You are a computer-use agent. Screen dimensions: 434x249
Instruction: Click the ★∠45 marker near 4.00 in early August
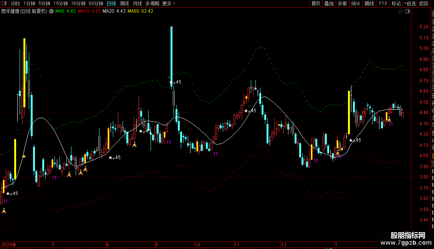point(114,157)
